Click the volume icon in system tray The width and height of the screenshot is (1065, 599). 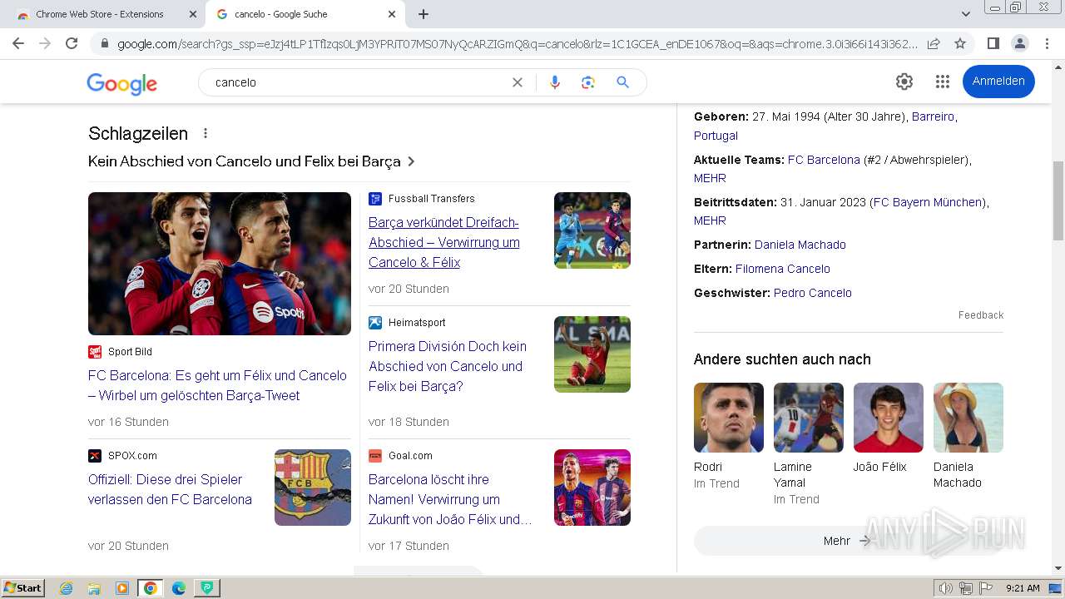coord(945,588)
